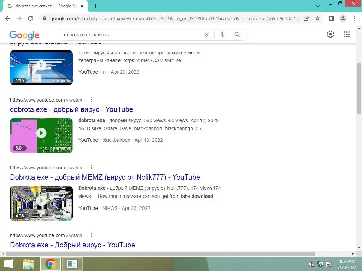
Task: Click the muted volume tray icon
Action: (312, 264)
